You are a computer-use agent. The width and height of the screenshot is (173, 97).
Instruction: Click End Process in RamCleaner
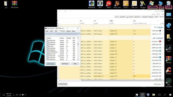[x=51, y=64]
